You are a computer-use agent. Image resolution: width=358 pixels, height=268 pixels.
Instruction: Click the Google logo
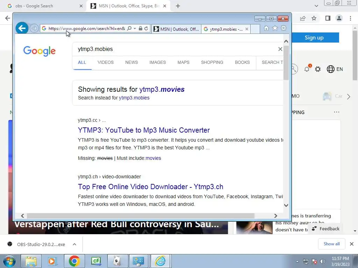[39, 51]
